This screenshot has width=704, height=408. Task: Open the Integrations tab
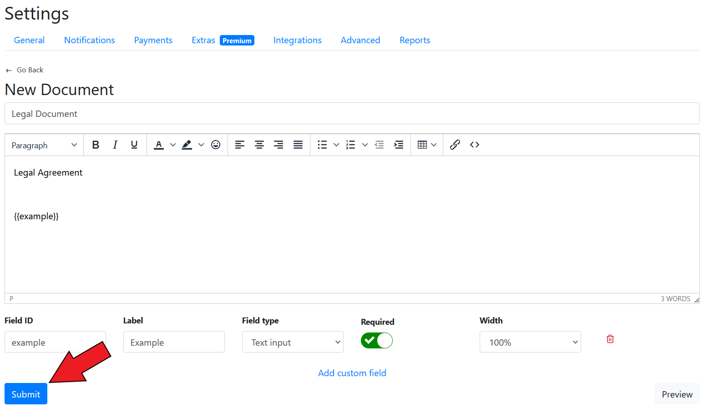pyautogui.click(x=297, y=40)
